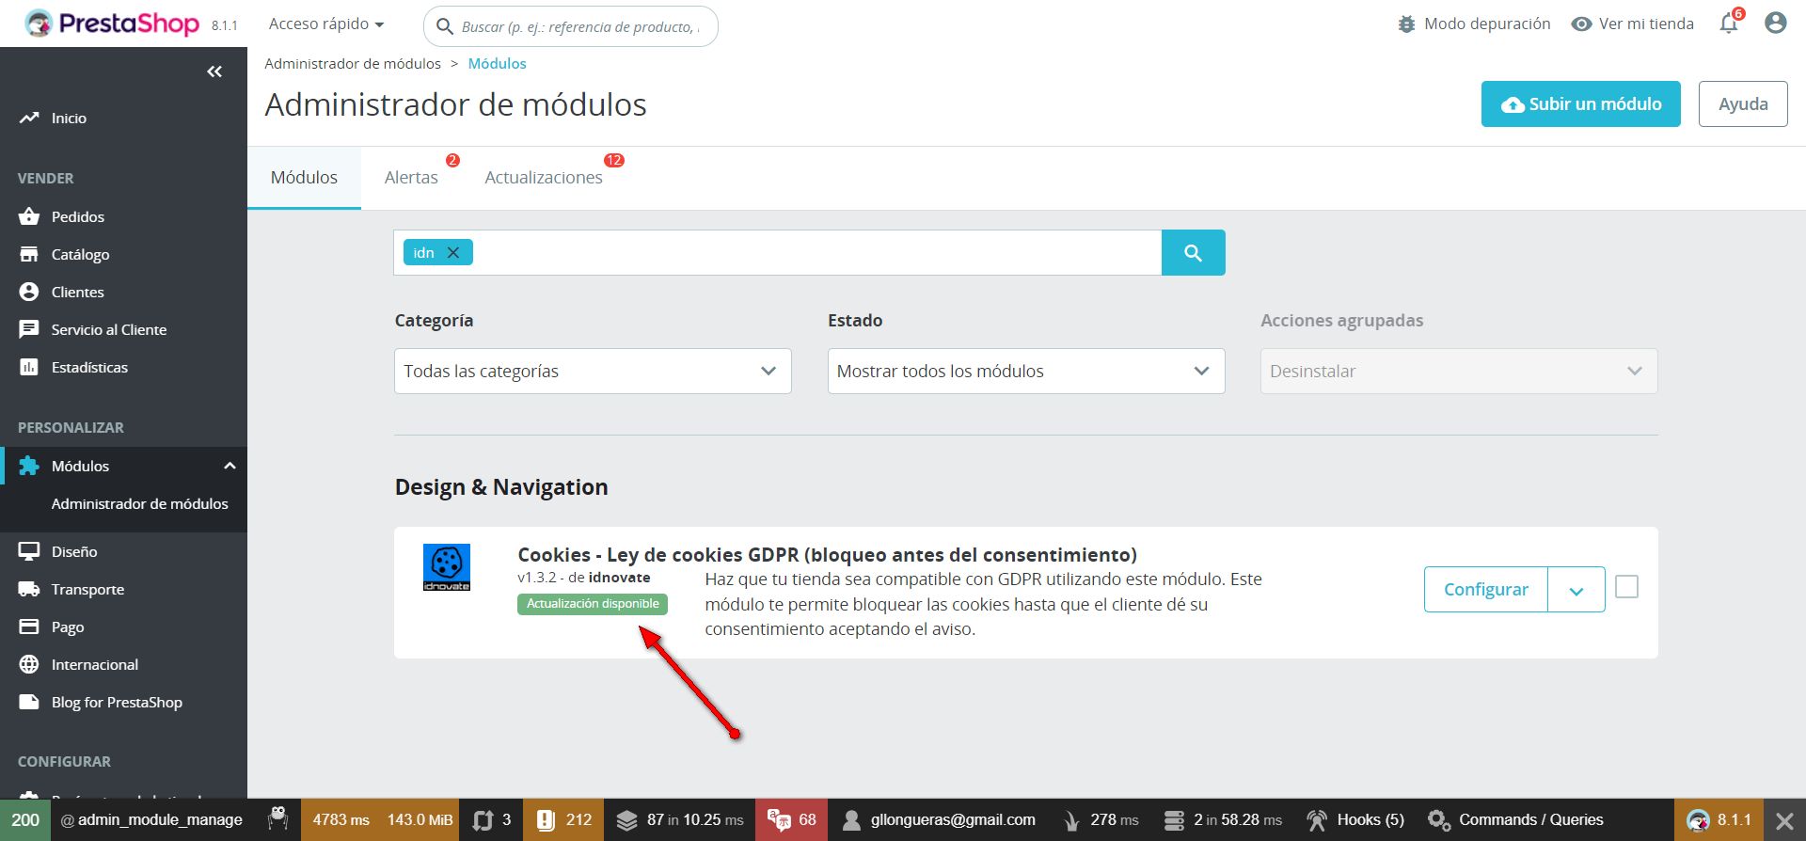Click the 278 ms Twig toolbar item

point(1101,820)
